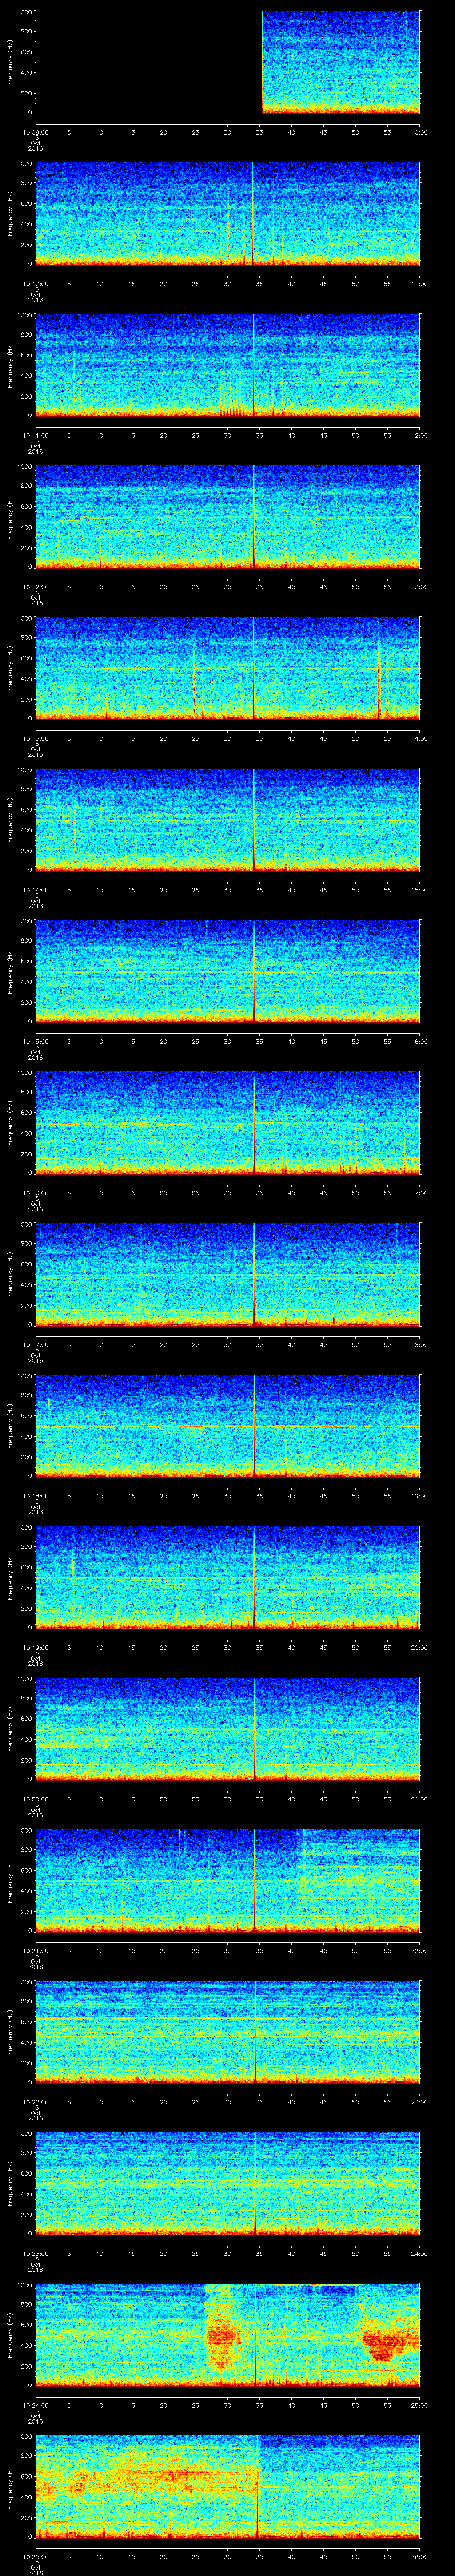
Task: Click the 10:12:00 start time label
Action: (x=36, y=587)
